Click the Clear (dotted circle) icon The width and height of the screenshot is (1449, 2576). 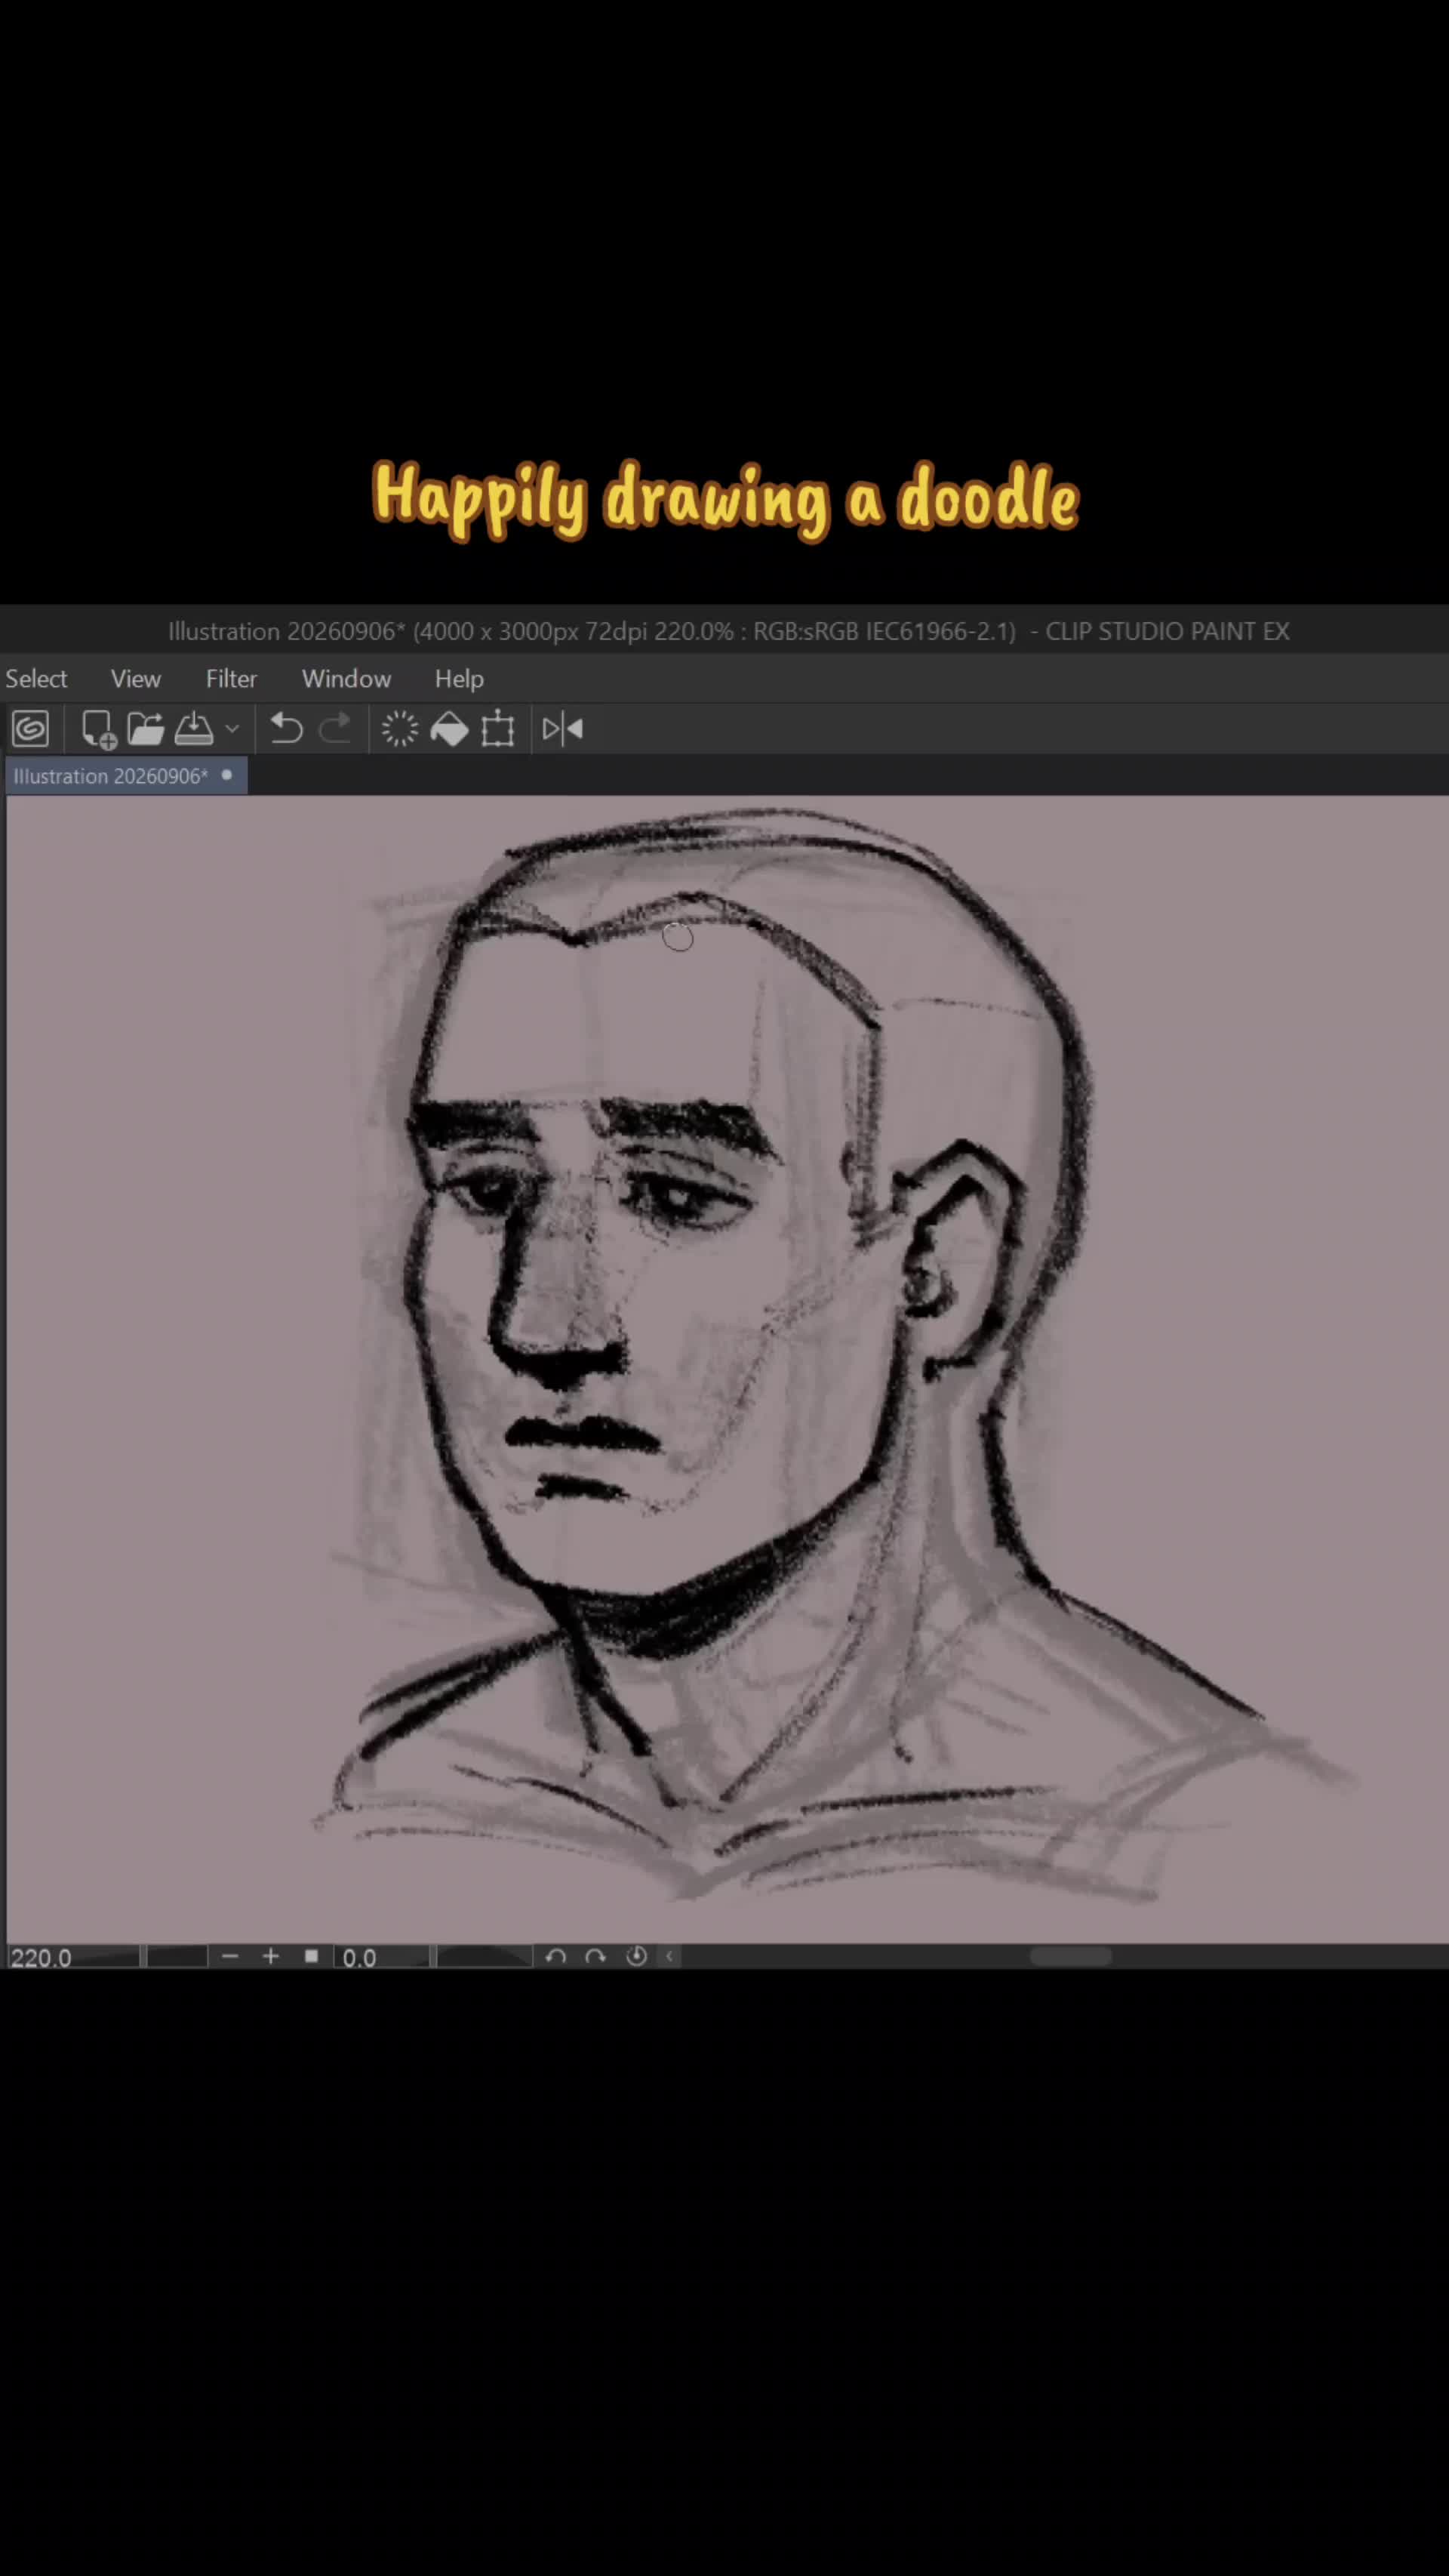pyautogui.click(x=400, y=729)
